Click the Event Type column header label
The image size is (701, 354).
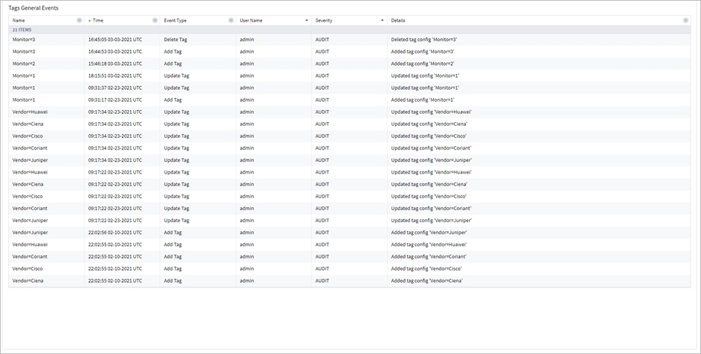[175, 20]
